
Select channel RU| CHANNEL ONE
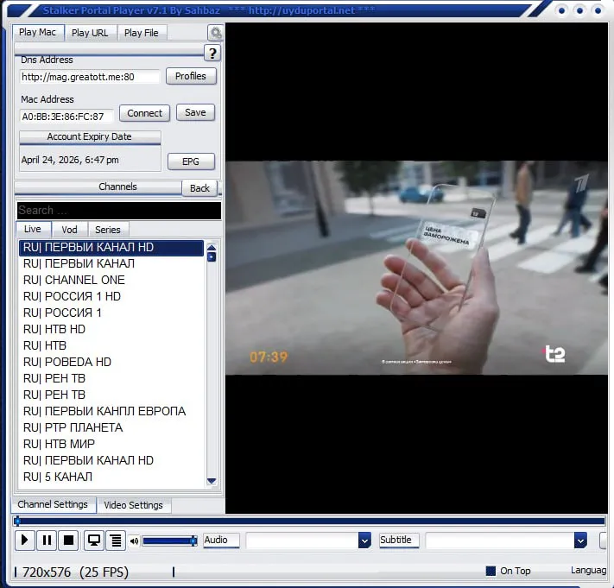[111, 281]
